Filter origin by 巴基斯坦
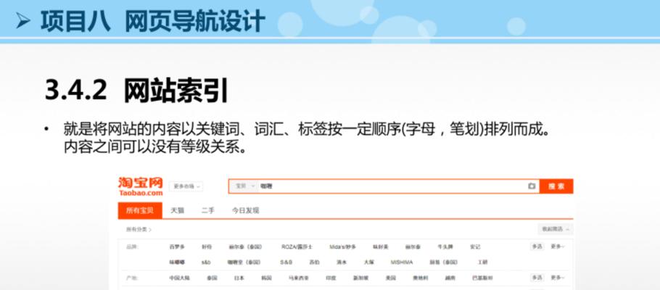 [x=483, y=278]
